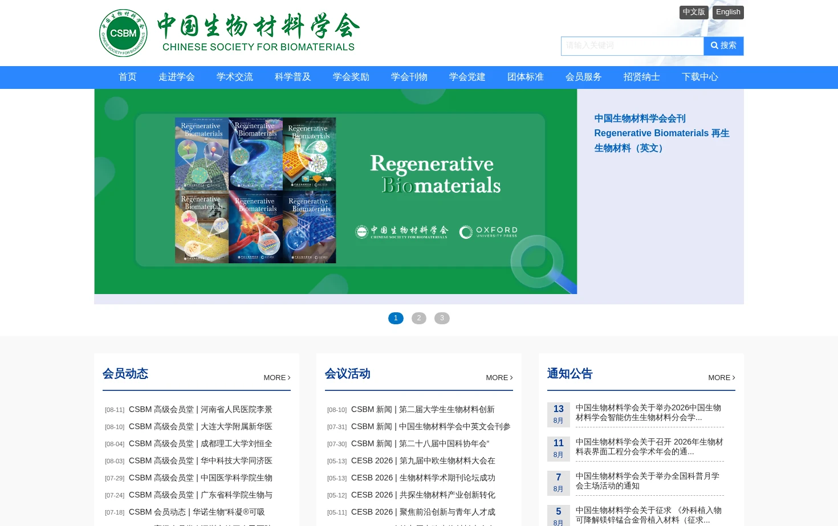The width and height of the screenshot is (838, 526).
Task: Open notice about 外科植入物可降解镁锌锰合金
Action: click(649, 515)
